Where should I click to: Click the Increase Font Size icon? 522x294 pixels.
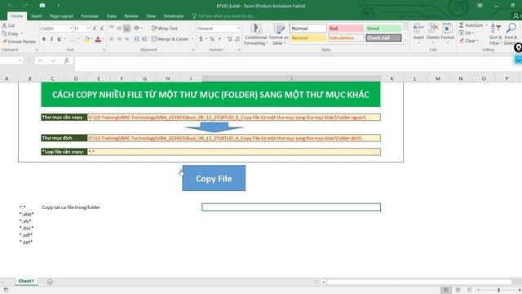pyautogui.click(x=95, y=29)
